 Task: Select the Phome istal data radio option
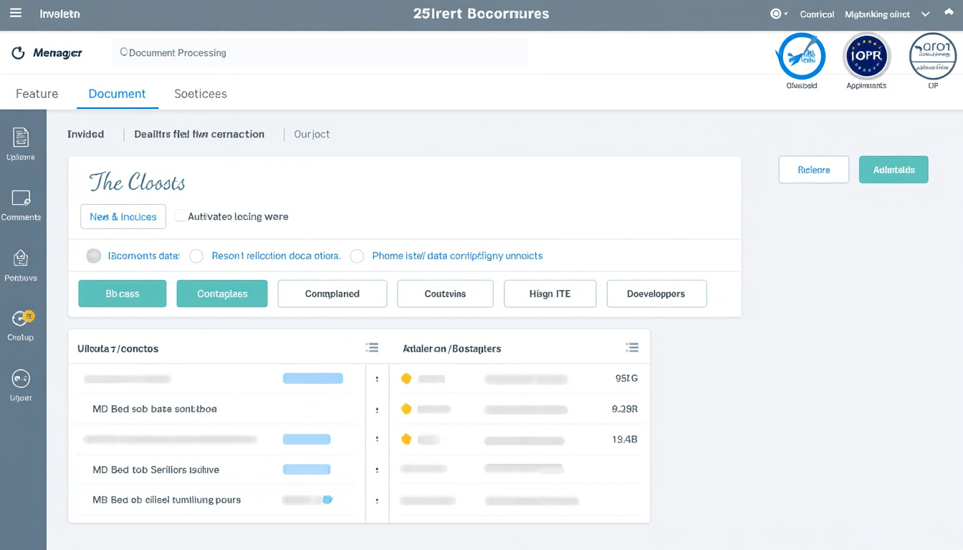point(357,256)
